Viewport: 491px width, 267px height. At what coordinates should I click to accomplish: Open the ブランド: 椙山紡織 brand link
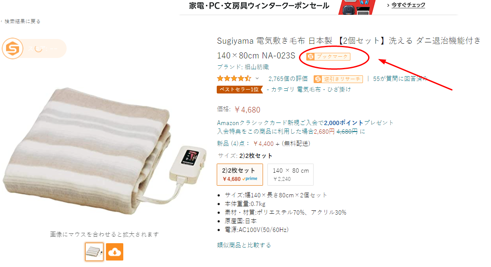[243, 67]
